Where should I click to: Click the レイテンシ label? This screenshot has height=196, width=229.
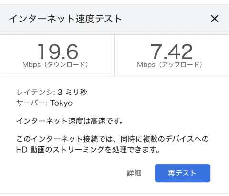pyautogui.click(x=36, y=92)
